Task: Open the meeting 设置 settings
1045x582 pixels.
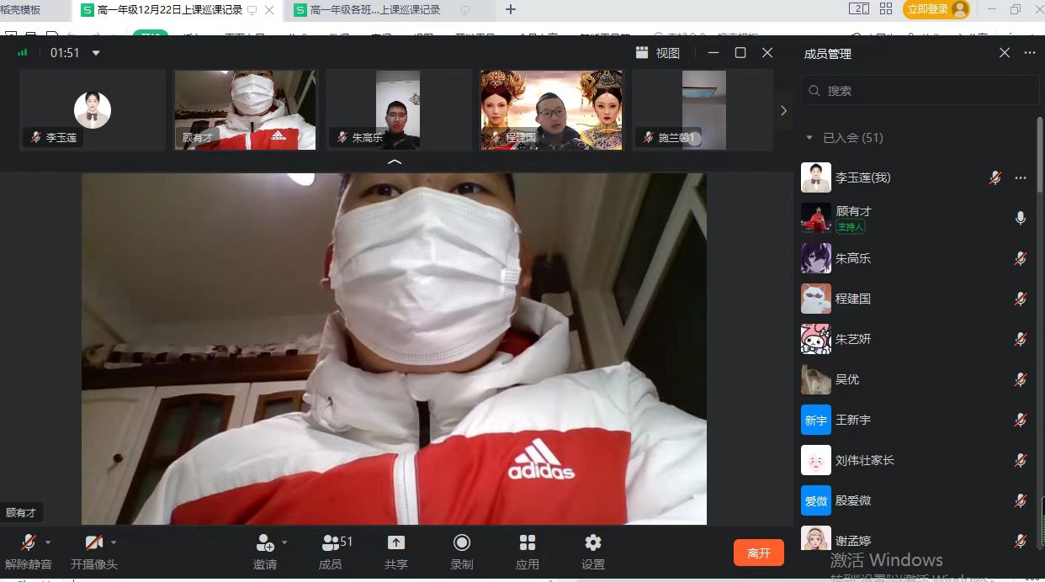Action: (592, 551)
